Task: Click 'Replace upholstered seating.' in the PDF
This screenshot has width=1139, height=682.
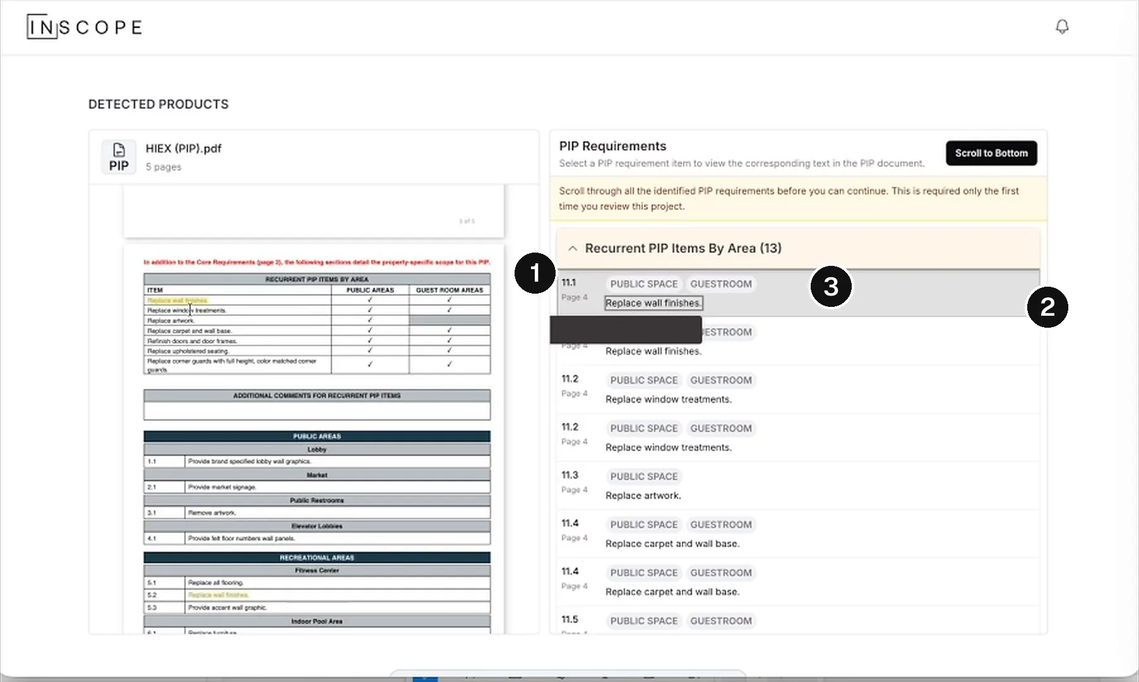Action: (188, 351)
